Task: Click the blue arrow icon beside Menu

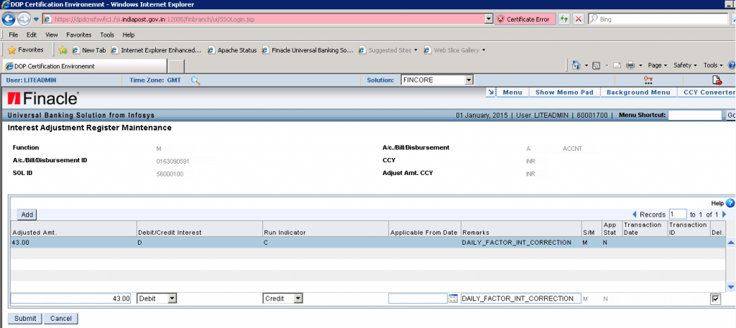Action: [x=490, y=93]
